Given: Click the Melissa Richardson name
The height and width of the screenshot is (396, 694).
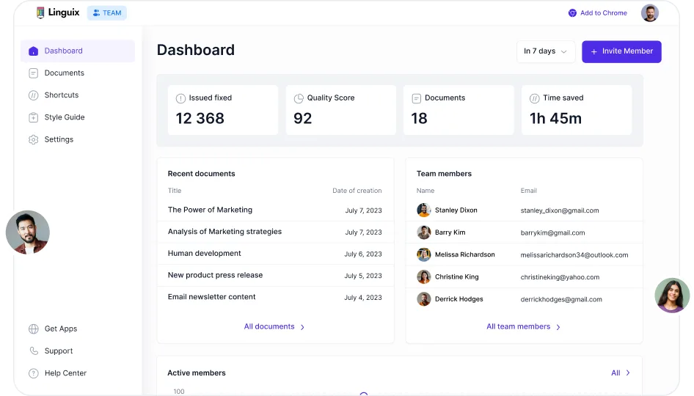Looking at the screenshot, I should (x=464, y=254).
